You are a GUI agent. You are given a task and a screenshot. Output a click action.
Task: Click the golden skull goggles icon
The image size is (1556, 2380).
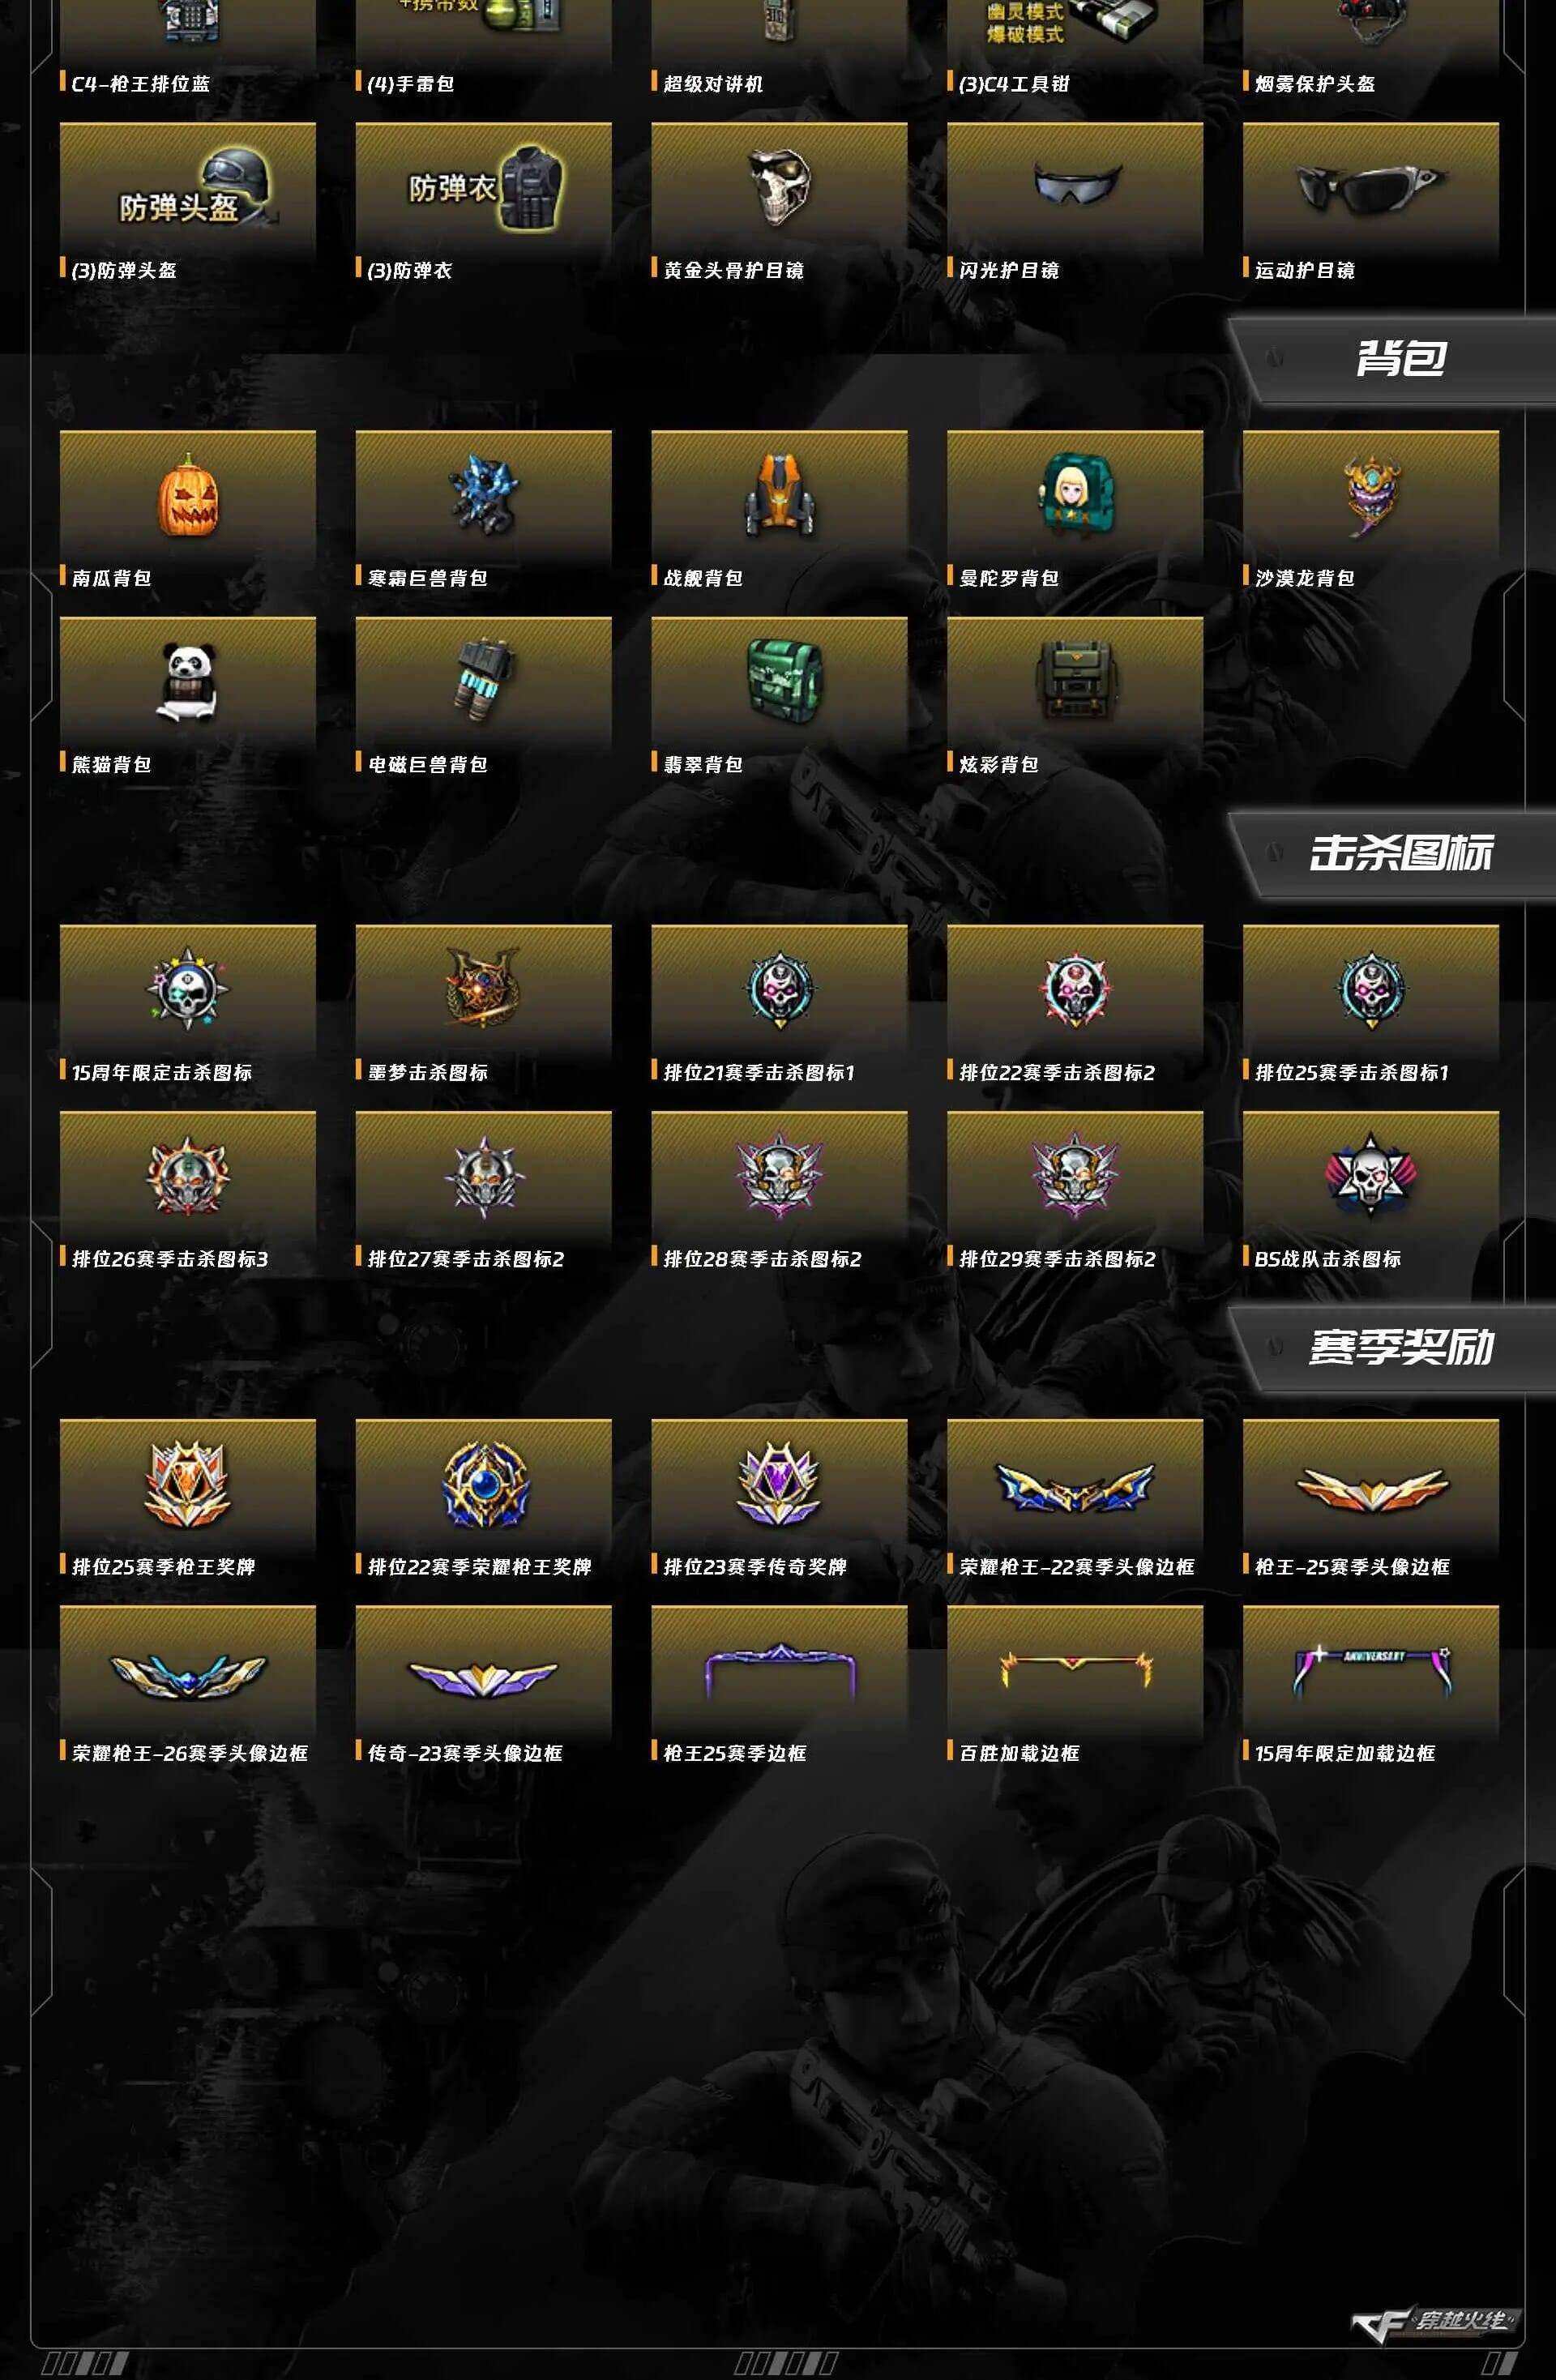pyautogui.click(x=779, y=187)
